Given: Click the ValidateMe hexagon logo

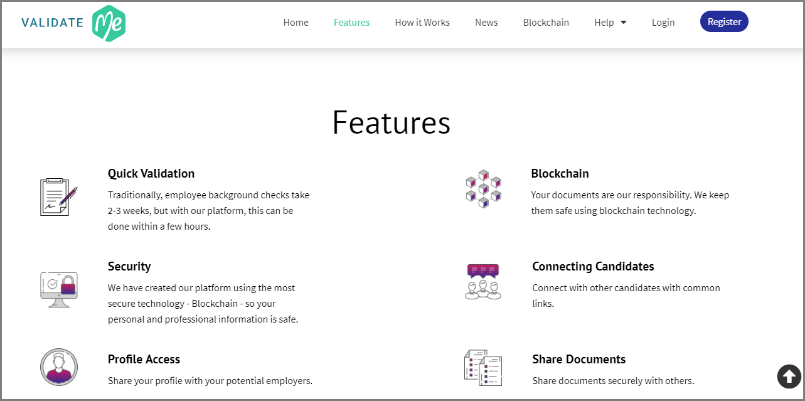Looking at the screenshot, I should [x=109, y=23].
